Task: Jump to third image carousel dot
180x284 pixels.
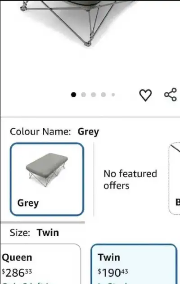Action: [x=94, y=95]
